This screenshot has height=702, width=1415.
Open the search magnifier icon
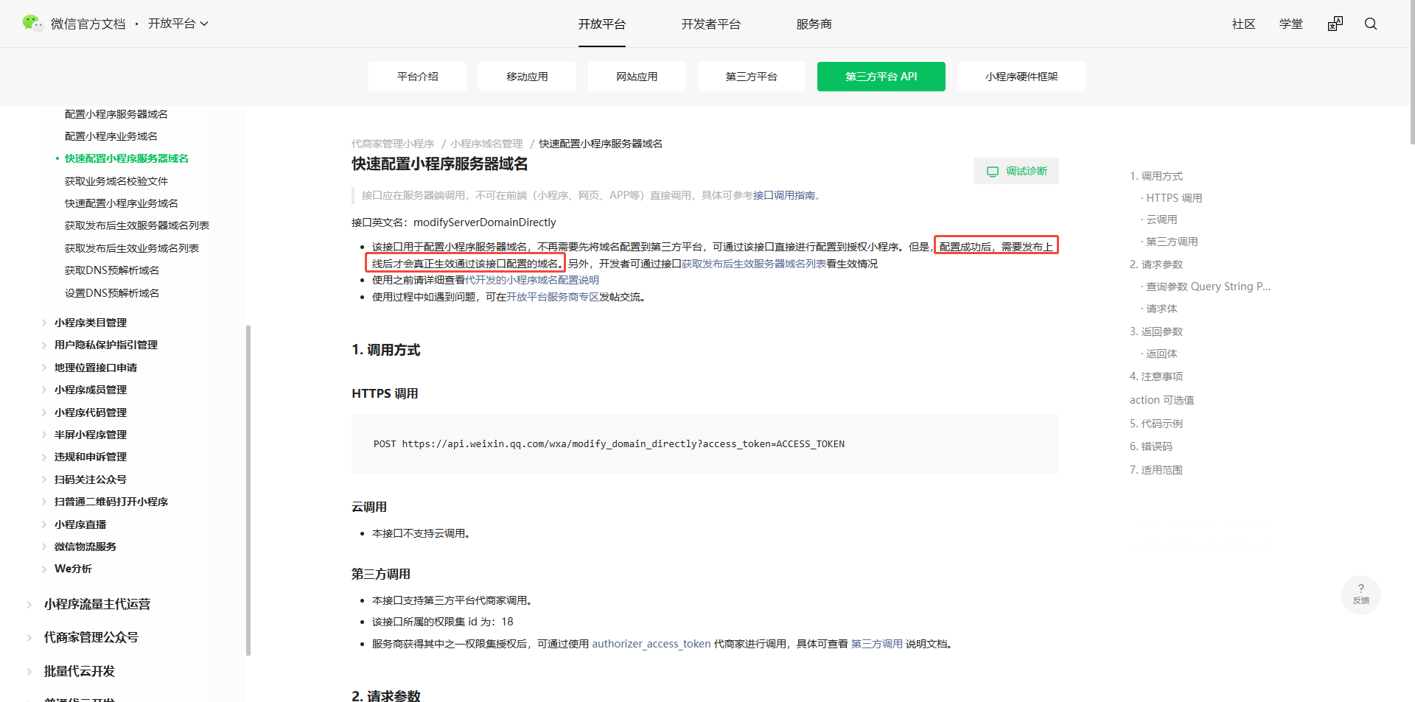pyautogui.click(x=1371, y=24)
